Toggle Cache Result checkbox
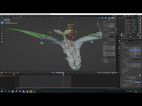The width and height of the screenshot is (142, 106). [x=130, y=79]
